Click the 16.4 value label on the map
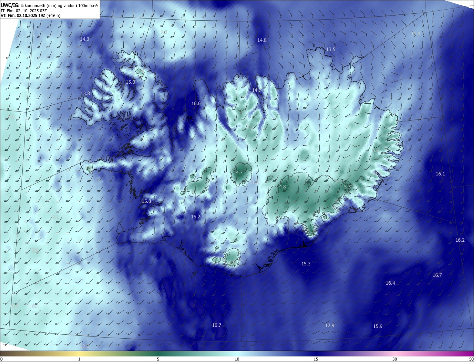This screenshot has height=362, width=474. point(391,283)
